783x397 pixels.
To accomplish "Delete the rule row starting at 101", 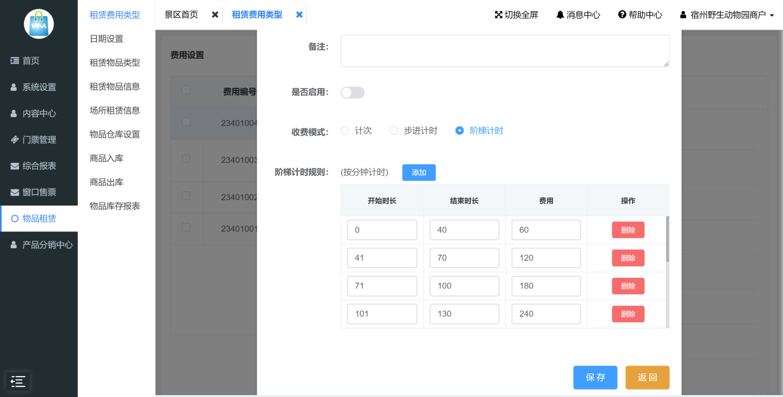I will pyautogui.click(x=628, y=314).
